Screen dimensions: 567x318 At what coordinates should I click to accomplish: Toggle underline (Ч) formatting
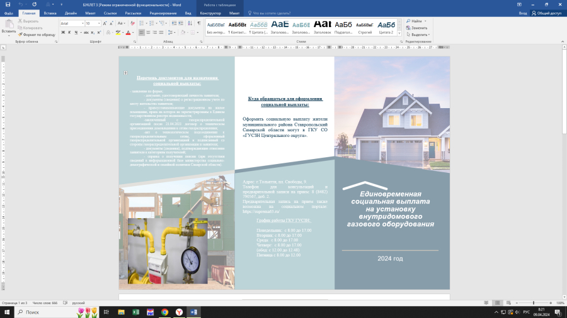[x=76, y=33]
